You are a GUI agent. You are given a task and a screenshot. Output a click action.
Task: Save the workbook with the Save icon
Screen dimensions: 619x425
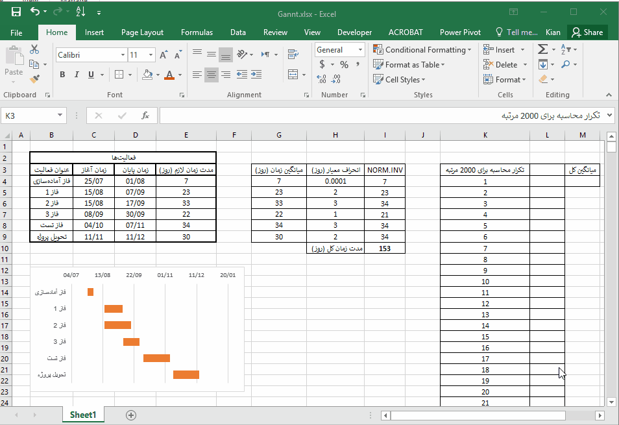point(16,12)
